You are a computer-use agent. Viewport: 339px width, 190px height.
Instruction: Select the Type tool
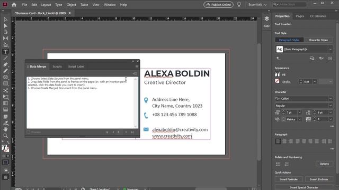point(6,52)
